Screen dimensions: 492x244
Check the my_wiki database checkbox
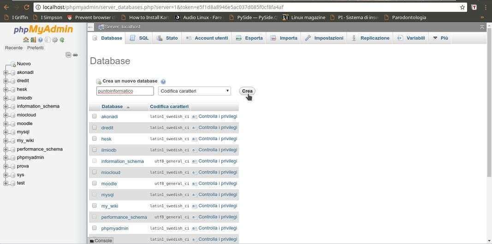94,205
